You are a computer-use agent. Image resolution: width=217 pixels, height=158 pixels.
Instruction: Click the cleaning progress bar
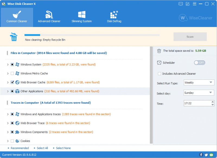[92, 35]
